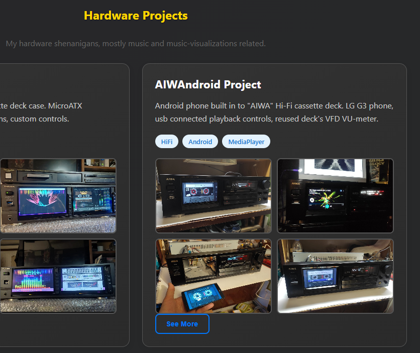
Task: Open the phone-in-hand disassembly photo
Action: (x=213, y=276)
